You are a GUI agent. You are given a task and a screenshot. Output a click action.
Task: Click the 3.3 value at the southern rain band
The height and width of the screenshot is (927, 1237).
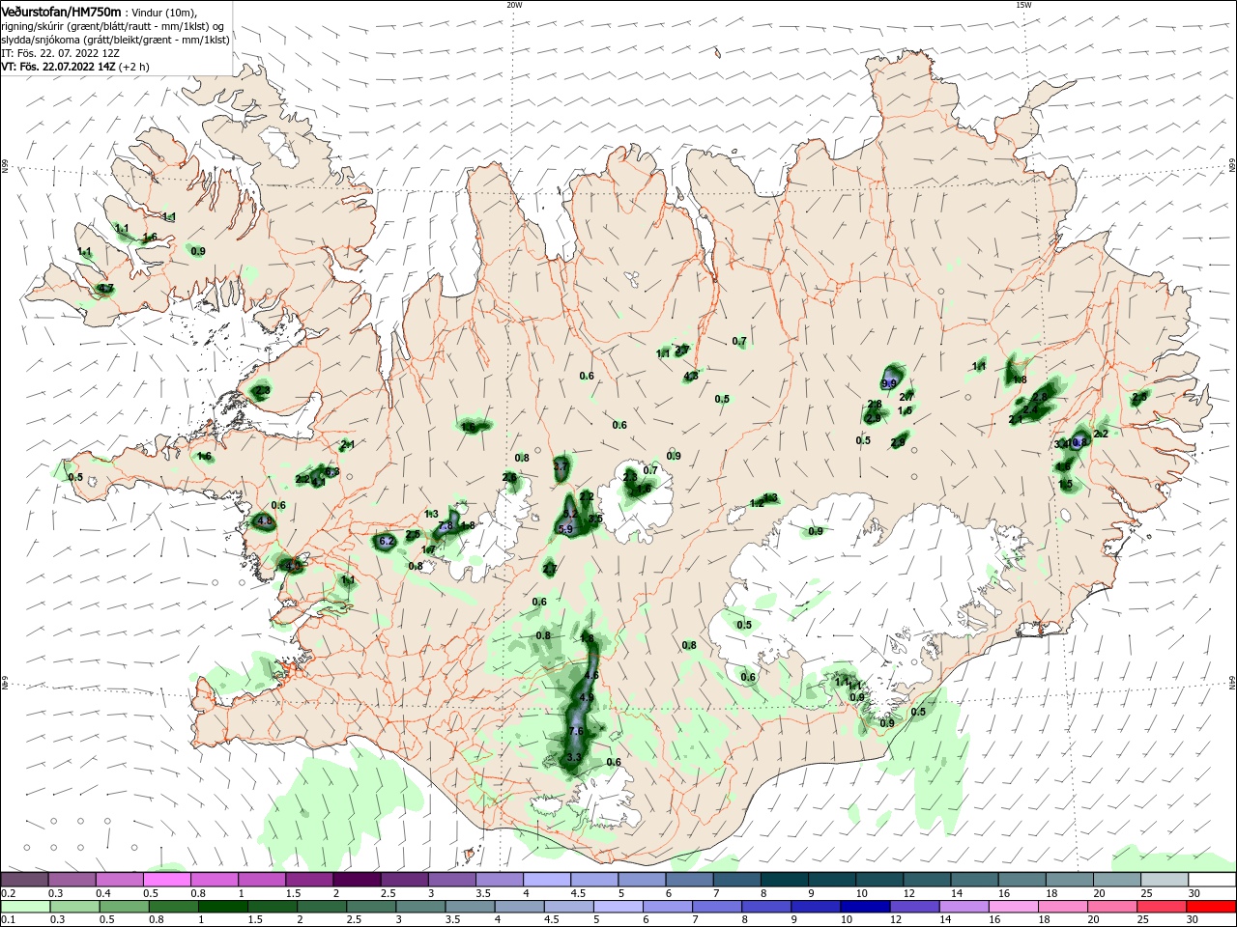(574, 757)
